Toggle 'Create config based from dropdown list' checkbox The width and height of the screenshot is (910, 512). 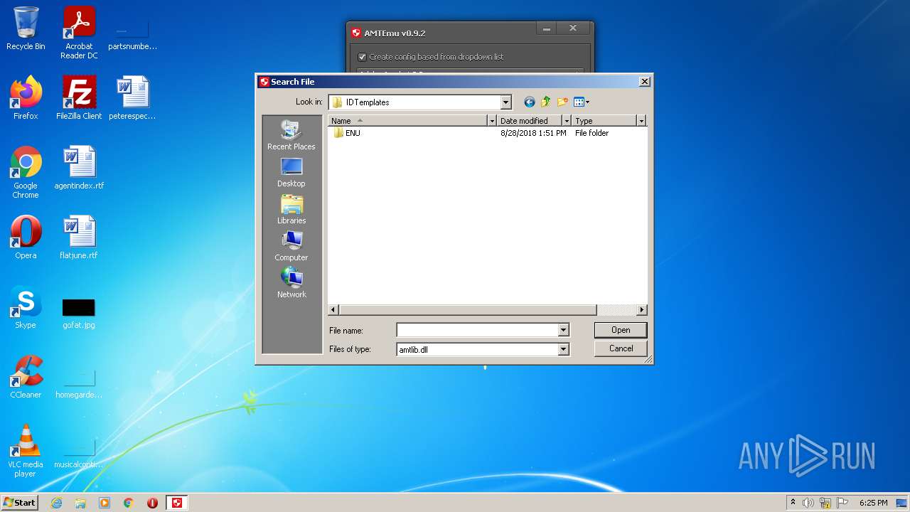pos(362,57)
